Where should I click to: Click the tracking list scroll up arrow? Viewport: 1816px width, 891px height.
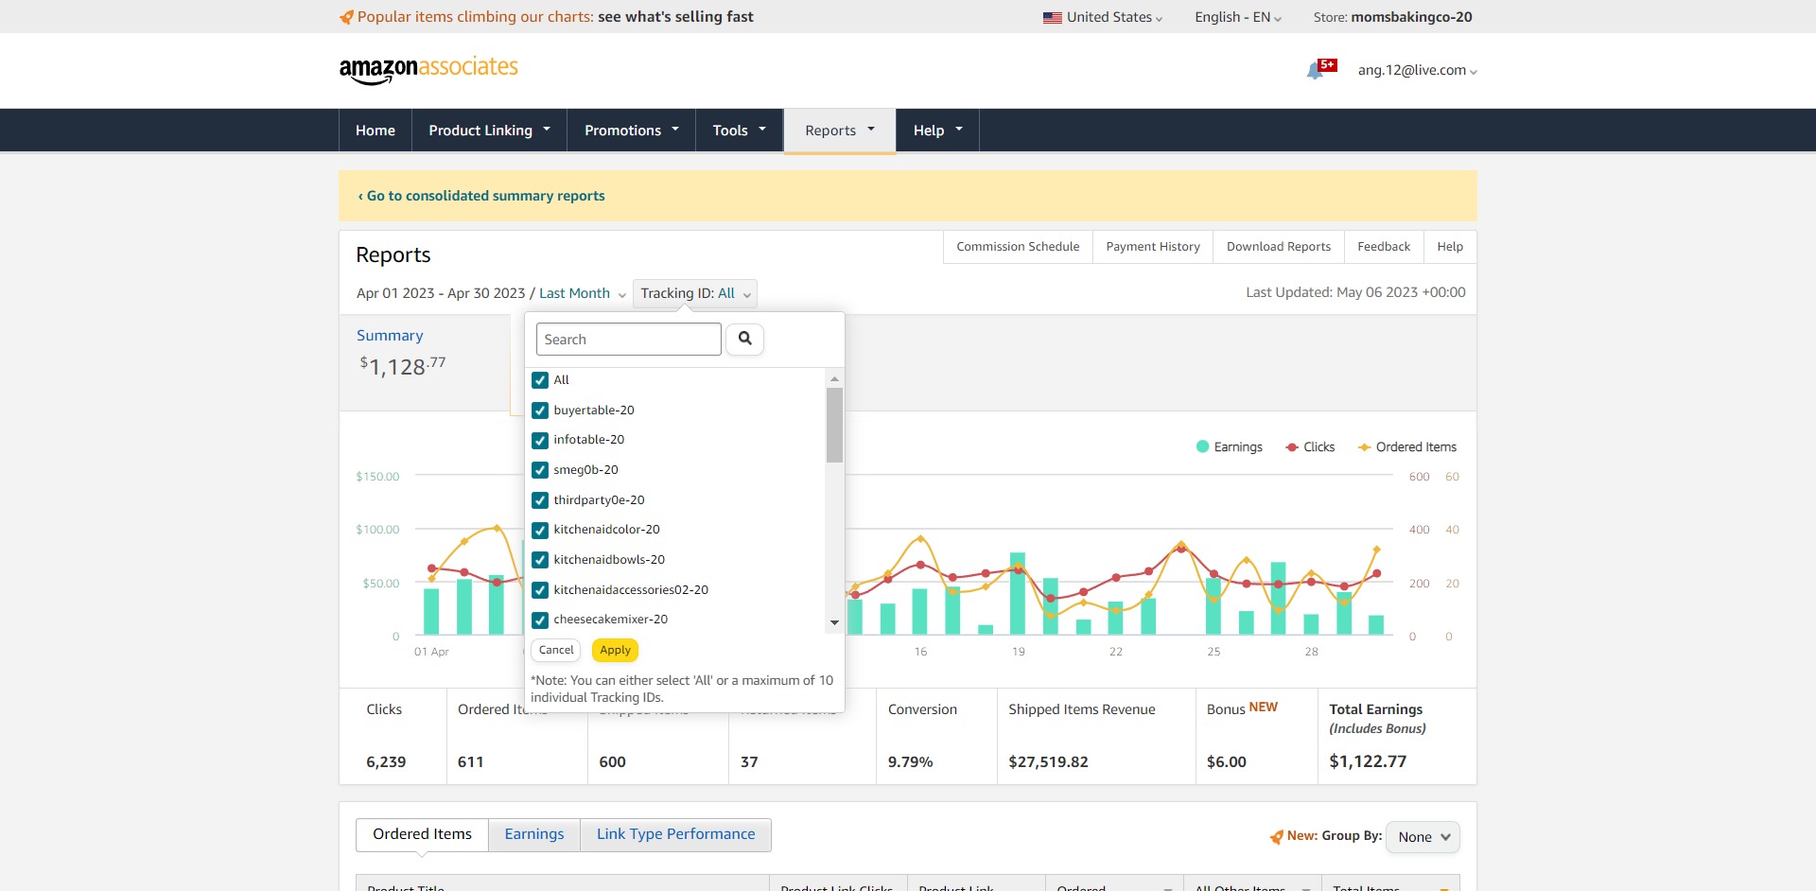coord(834,378)
